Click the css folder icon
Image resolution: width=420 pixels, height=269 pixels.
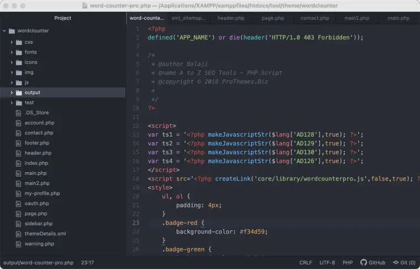click(19, 43)
